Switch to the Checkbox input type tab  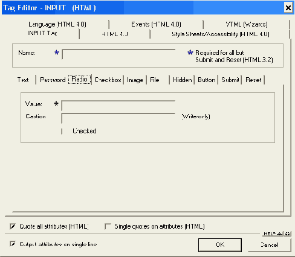click(108, 80)
